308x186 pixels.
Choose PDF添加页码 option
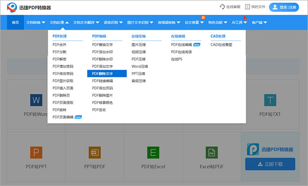pos(102,88)
